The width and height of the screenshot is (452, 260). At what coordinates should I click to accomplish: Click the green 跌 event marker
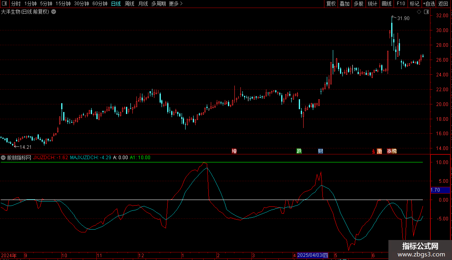click(299, 151)
